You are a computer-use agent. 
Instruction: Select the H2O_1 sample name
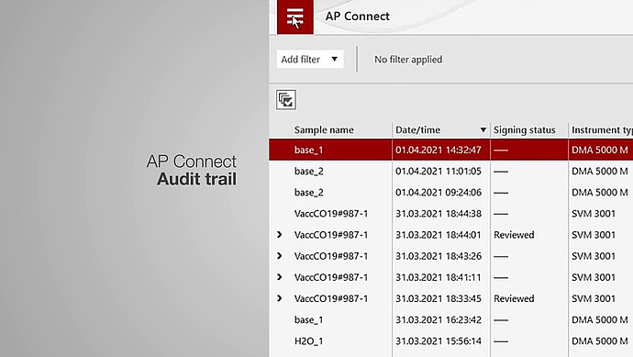click(309, 341)
